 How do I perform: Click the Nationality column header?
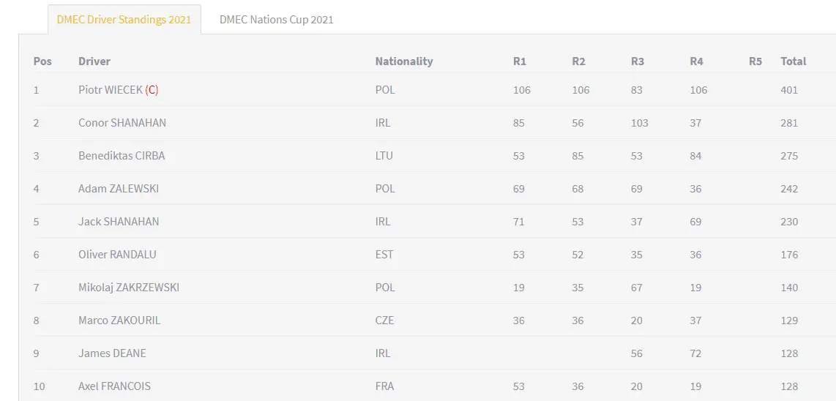click(x=404, y=61)
